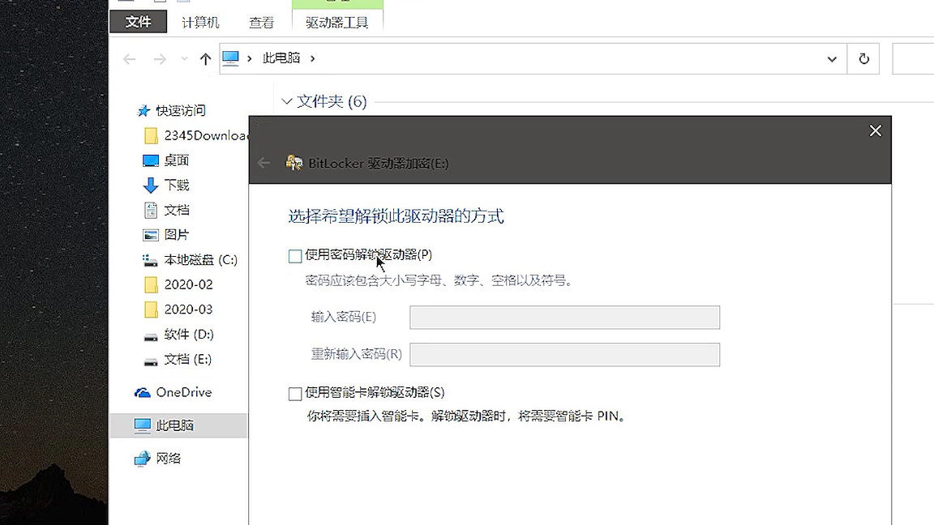The height and width of the screenshot is (525, 934).
Task: Open 文档 under quick access
Action: click(x=176, y=210)
